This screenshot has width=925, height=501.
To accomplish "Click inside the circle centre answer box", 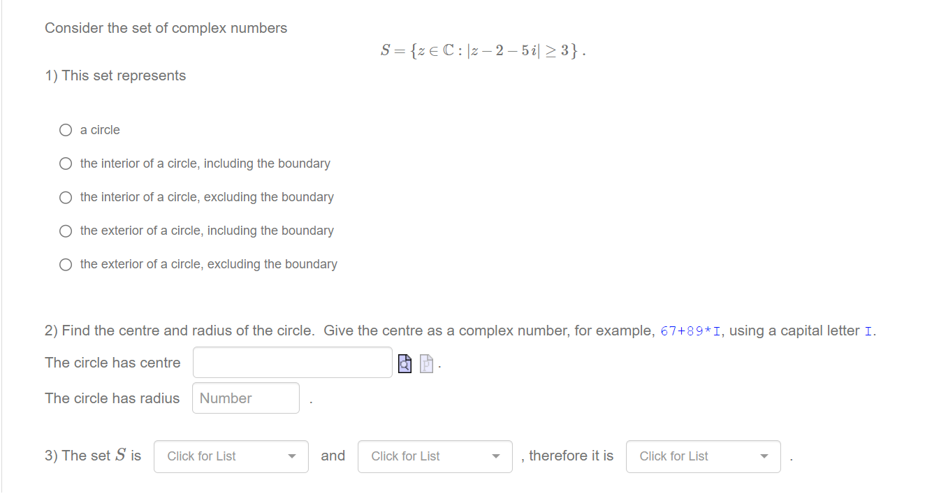I will click(x=292, y=362).
